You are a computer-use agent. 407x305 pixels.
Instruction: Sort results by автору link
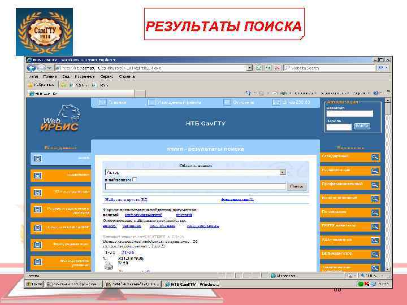(110, 226)
